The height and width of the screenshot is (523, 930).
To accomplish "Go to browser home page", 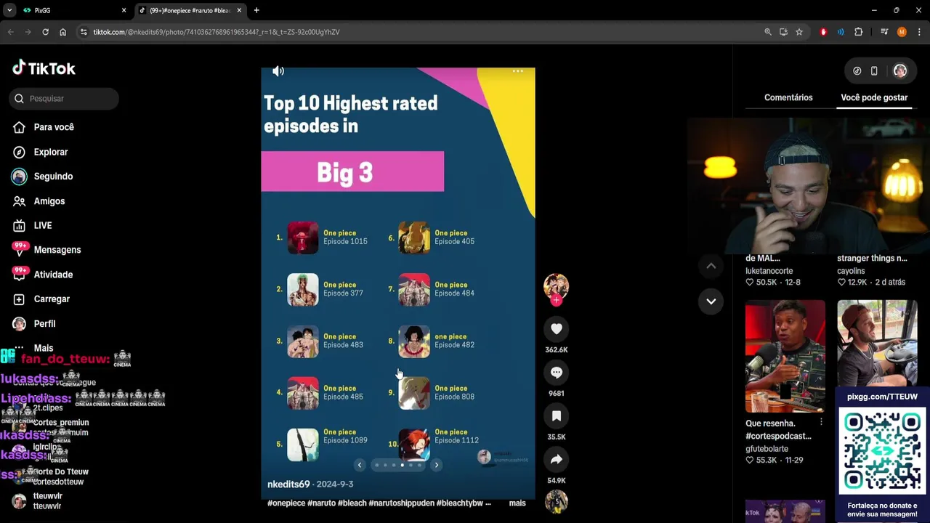I will pos(63,32).
